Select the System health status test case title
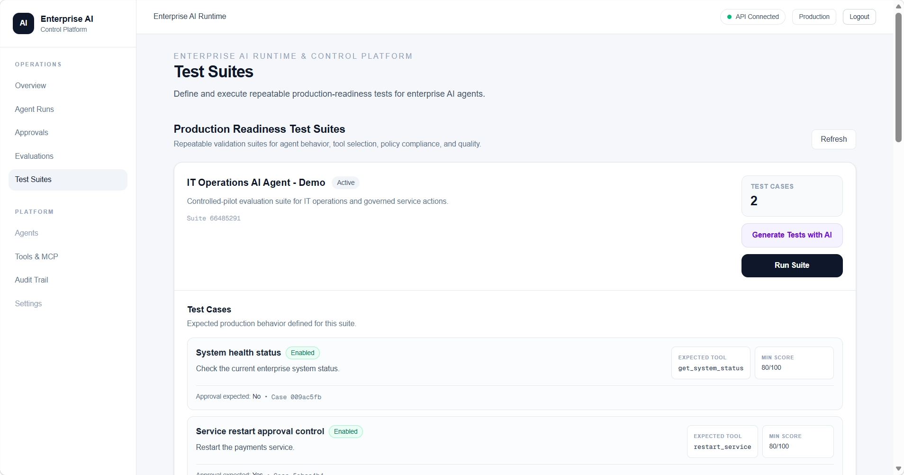This screenshot has width=904, height=475. point(238,353)
